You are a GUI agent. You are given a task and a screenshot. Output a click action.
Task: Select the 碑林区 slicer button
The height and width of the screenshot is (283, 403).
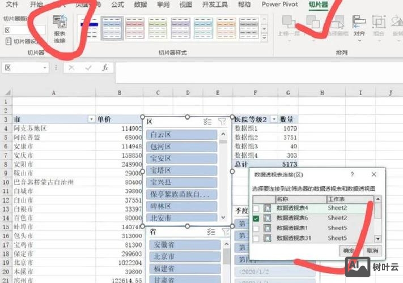182,206
